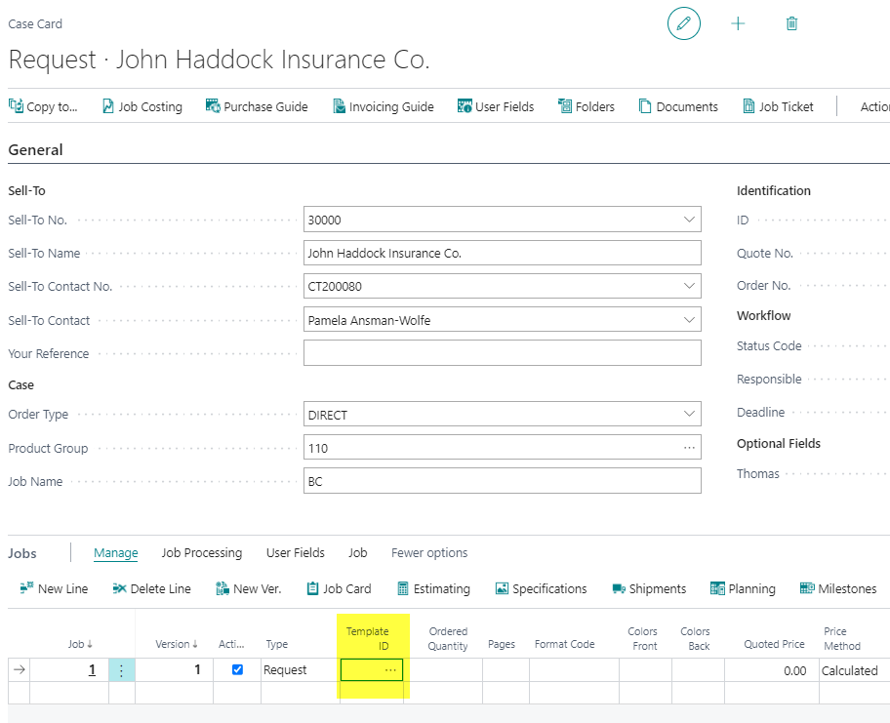The width and height of the screenshot is (890, 723).
Task: Click job number 1 link
Action: 92,670
